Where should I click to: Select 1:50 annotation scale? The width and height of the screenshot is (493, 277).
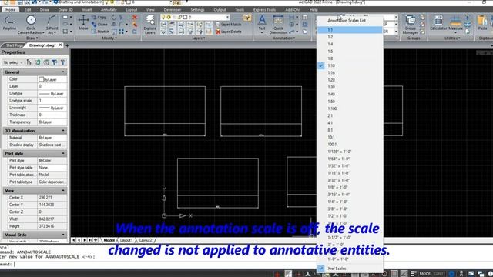(x=350, y=102)
